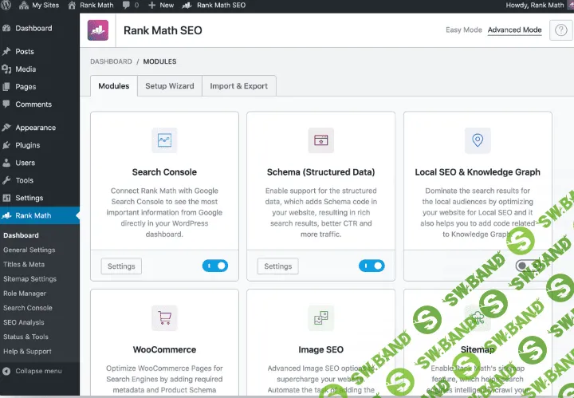574x398 pixels.
Task: Open My Sites in the admin bar
Action: point(39,5)
